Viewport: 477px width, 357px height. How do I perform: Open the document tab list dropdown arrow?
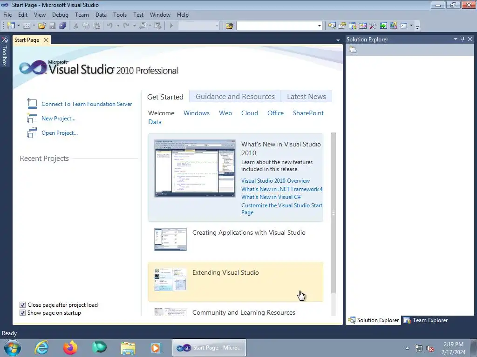(338, 40)
